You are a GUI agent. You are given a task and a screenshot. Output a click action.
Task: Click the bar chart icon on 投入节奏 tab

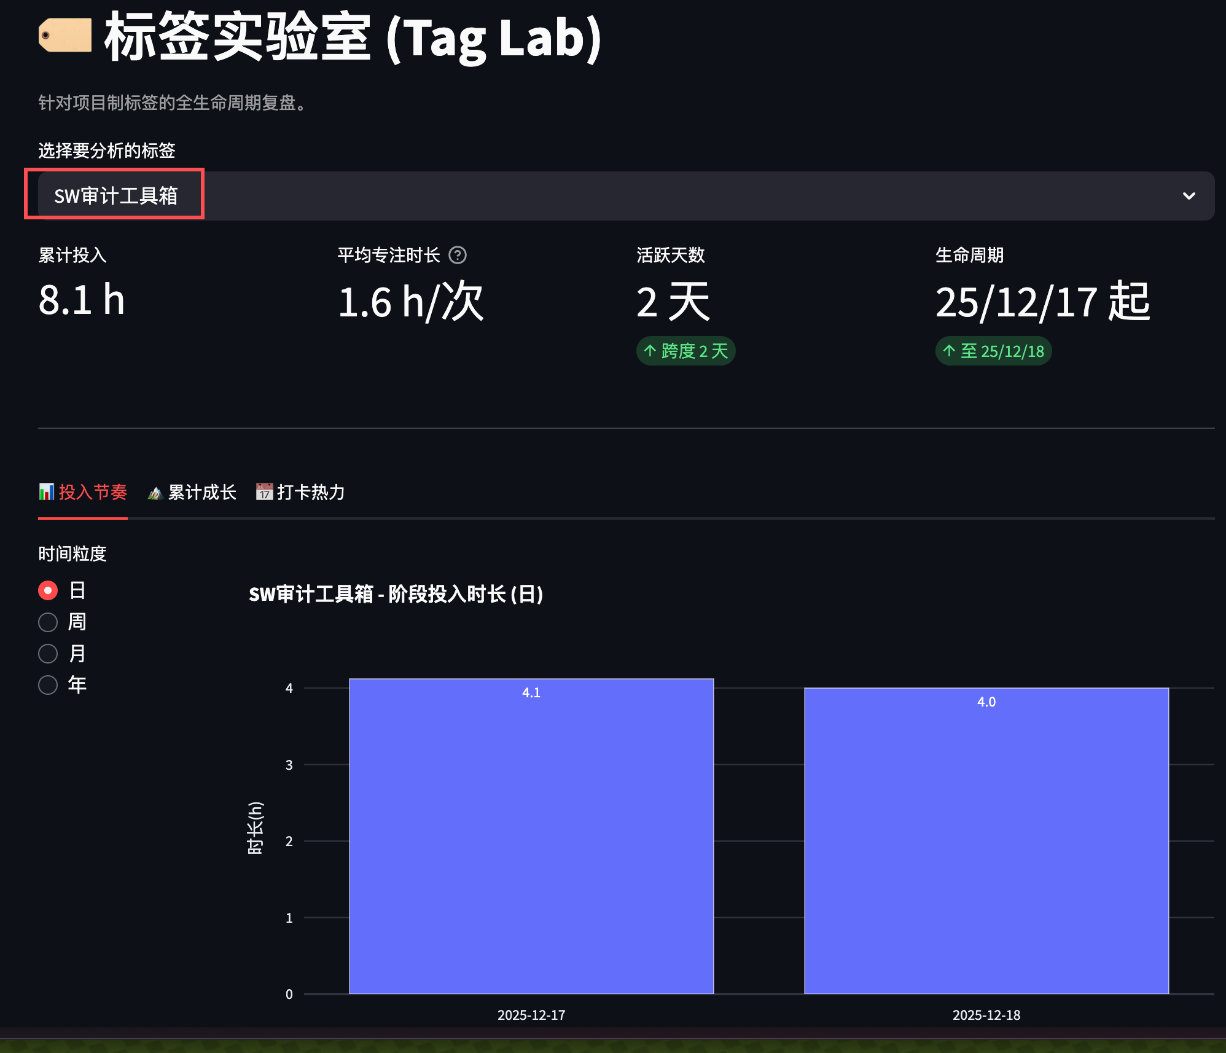pyautogui.click(x=47, y=491)
